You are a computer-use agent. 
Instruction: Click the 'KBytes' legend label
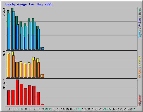click(x=140, y=101)
